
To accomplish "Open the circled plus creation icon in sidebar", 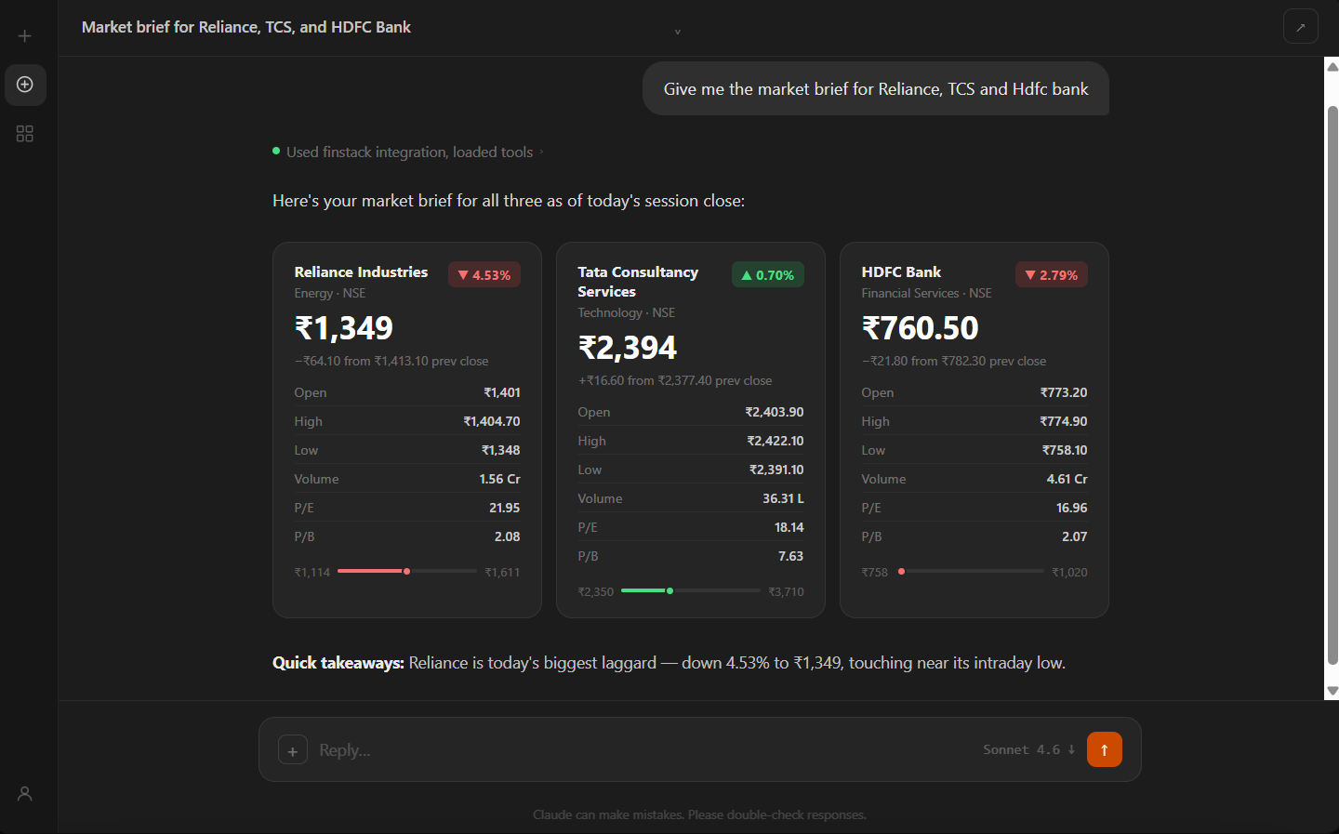I will (x=25, y=85).
